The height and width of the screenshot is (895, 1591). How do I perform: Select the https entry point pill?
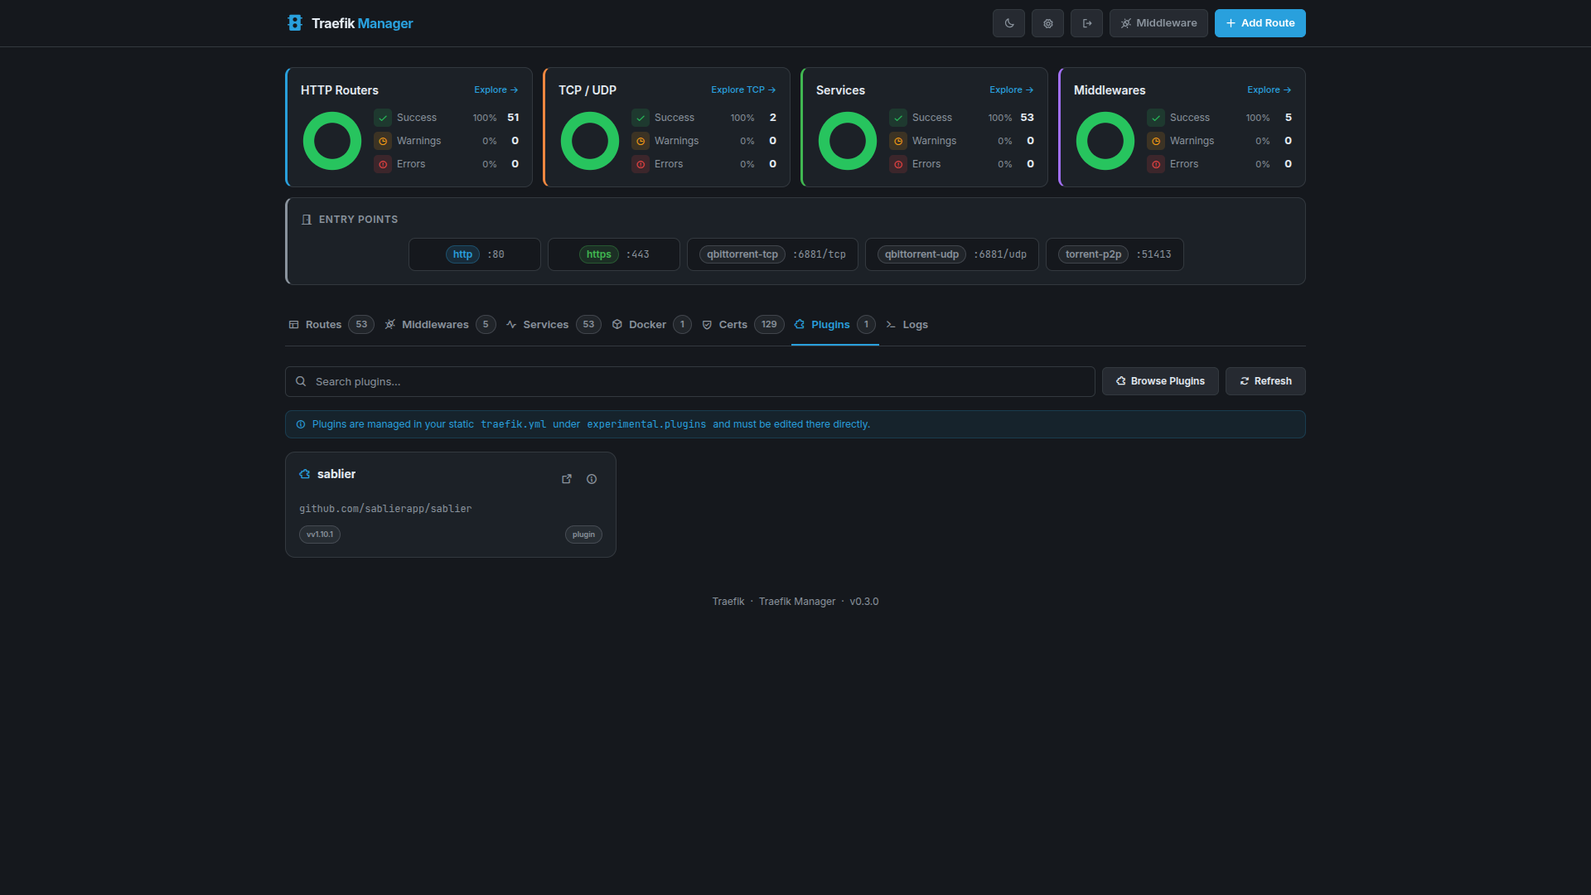coord(598,254)
